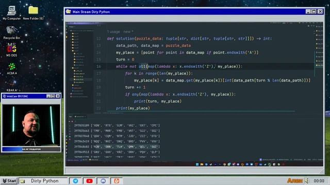This screenshot has width=330, height=185.
Task: Click 'while not all' on line 16
Action: [131, 66]
